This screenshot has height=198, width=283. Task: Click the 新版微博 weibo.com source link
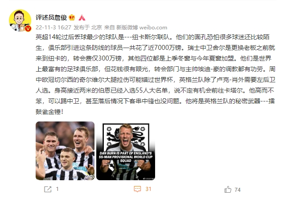[142, 28]
